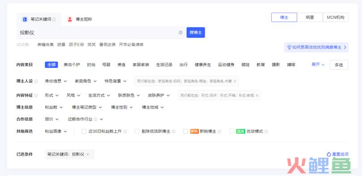Try suggested search 暑假逆袭

(107, 45)
